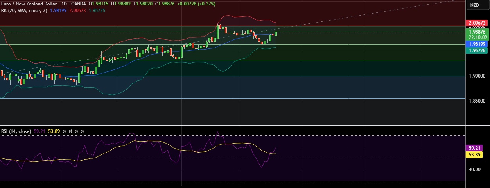Viewport: 490px width, 188px height.
Task: Click the red BB upper value in legend
Action: [77, 10]
